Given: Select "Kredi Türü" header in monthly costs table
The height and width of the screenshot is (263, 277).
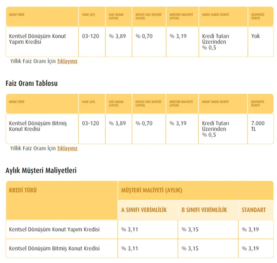Looking at the screenshot, I should pos(23,190).
